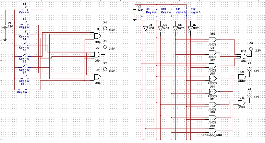The height and width of the screenshot is (143, 265).
Task: Select the U15 XNOR2 gate symbol
Action: pyautogui.click(x=213, y=79)
